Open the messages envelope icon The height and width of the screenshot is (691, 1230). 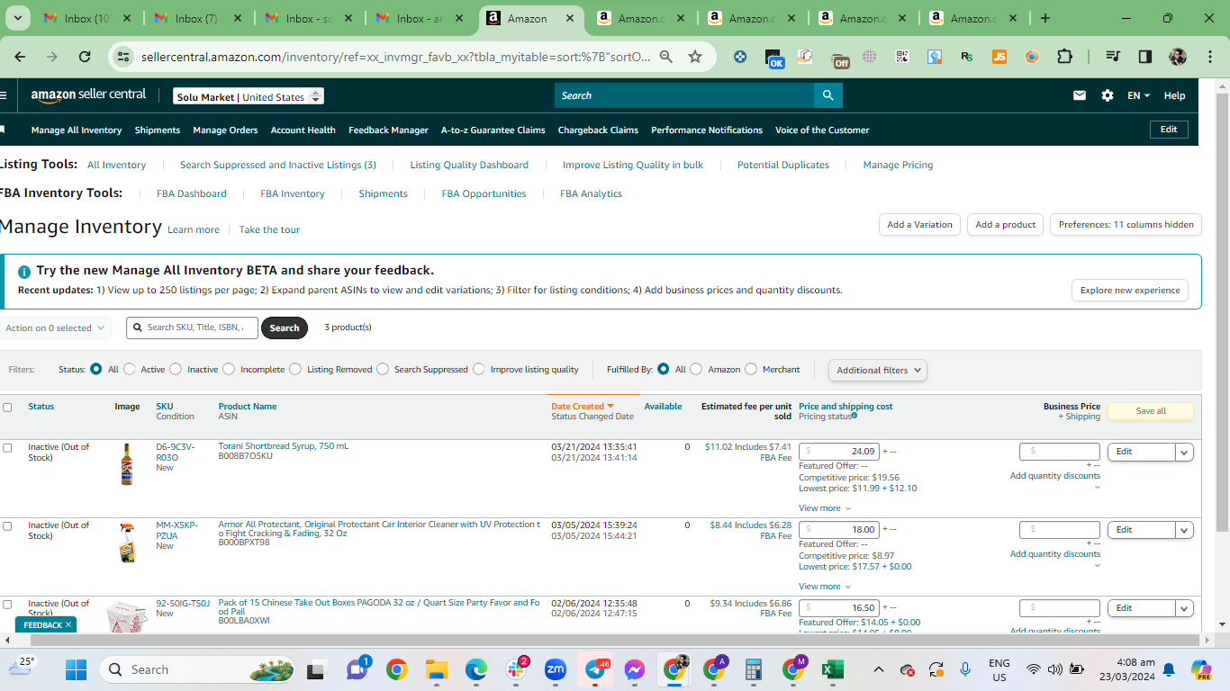(1080, 95)
